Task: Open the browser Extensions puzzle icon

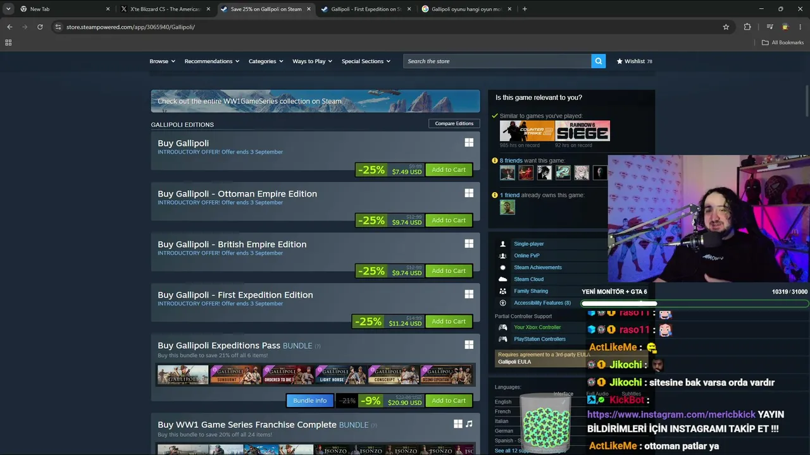Action: click(x=747, y=27)
